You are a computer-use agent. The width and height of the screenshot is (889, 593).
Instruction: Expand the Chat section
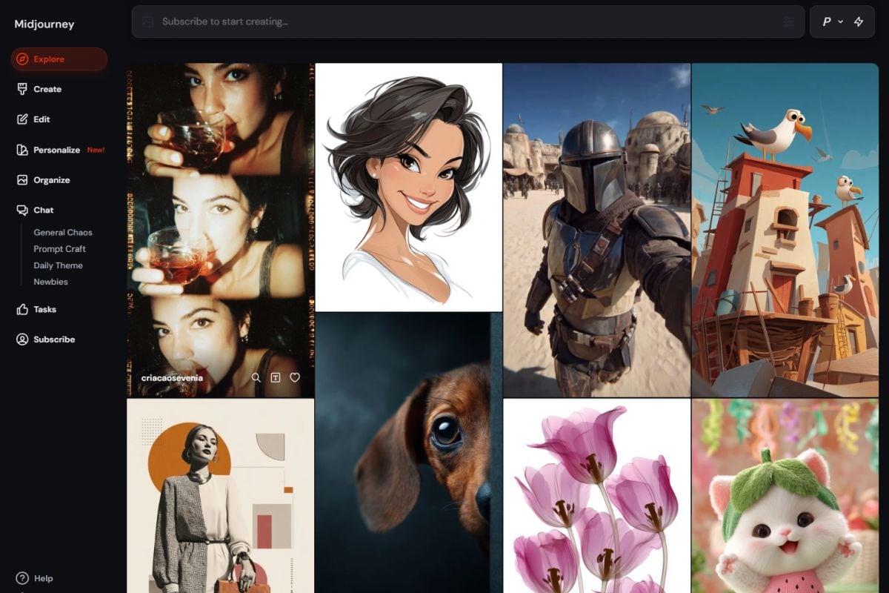point(43,210)
